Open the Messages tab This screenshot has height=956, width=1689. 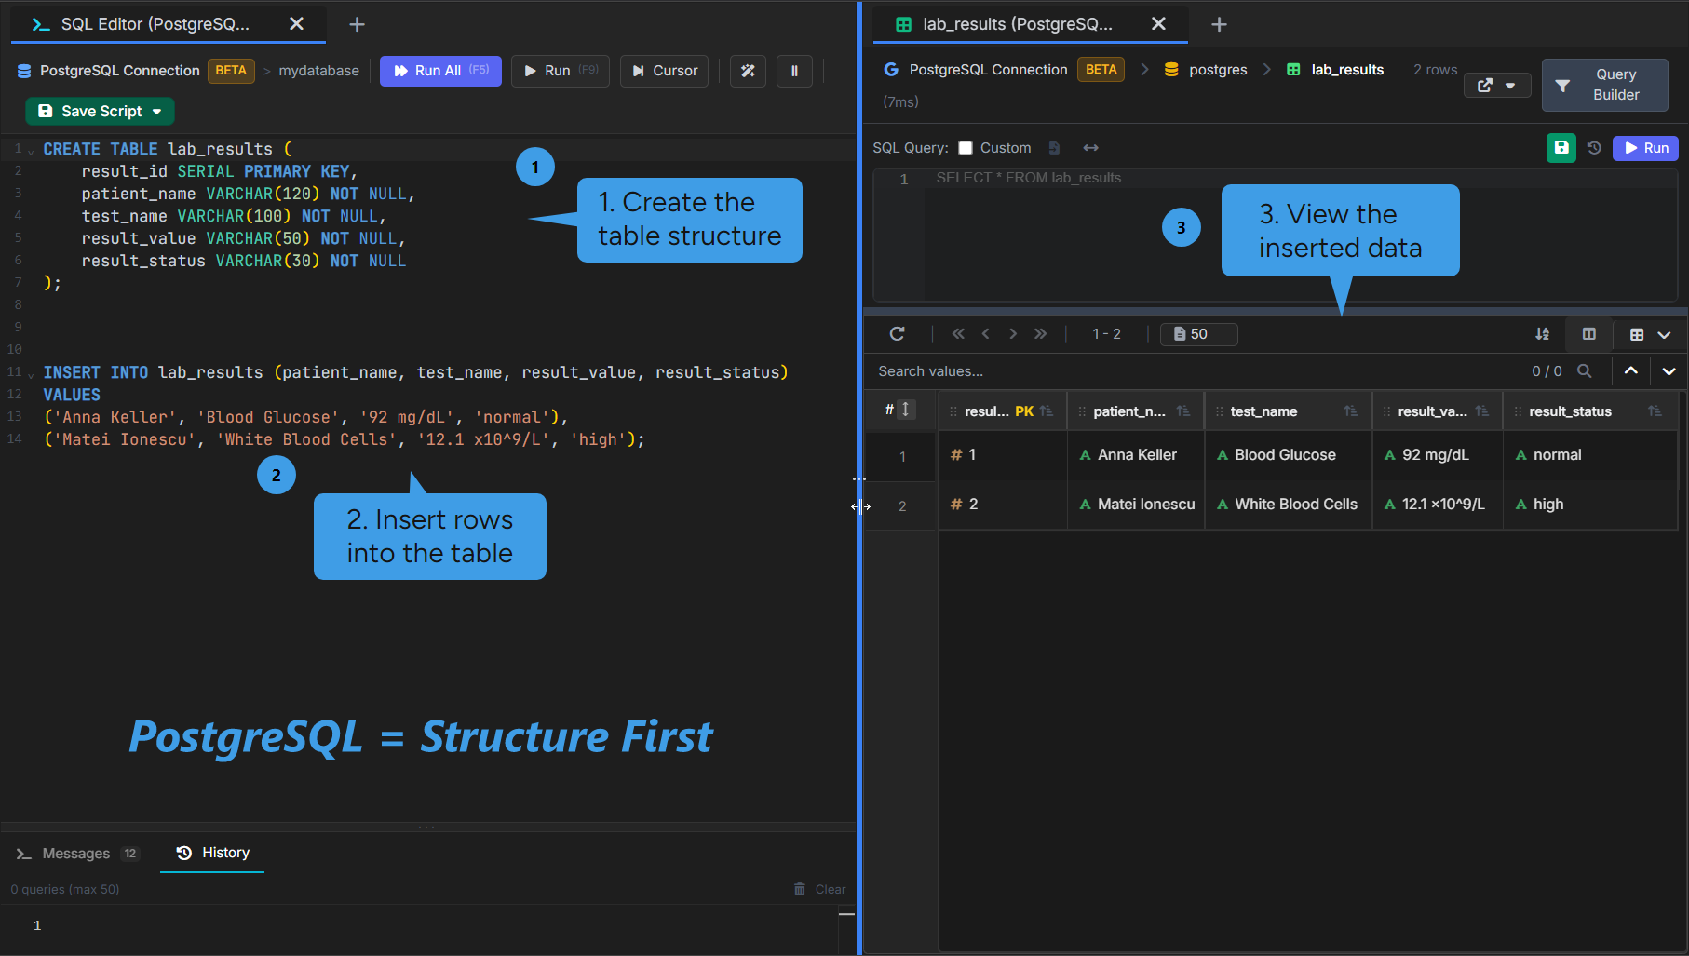click(77, 854)
